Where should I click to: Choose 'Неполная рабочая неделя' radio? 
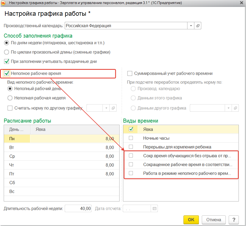click(x=10, y=98)
